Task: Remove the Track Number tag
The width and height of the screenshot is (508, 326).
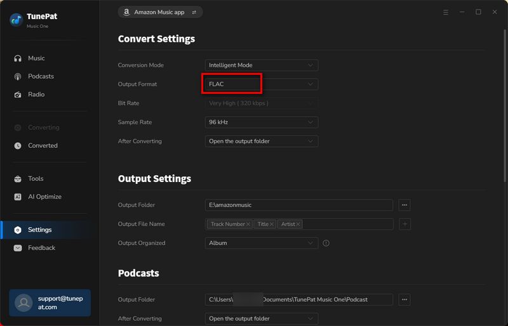Action: coord(248,225)
